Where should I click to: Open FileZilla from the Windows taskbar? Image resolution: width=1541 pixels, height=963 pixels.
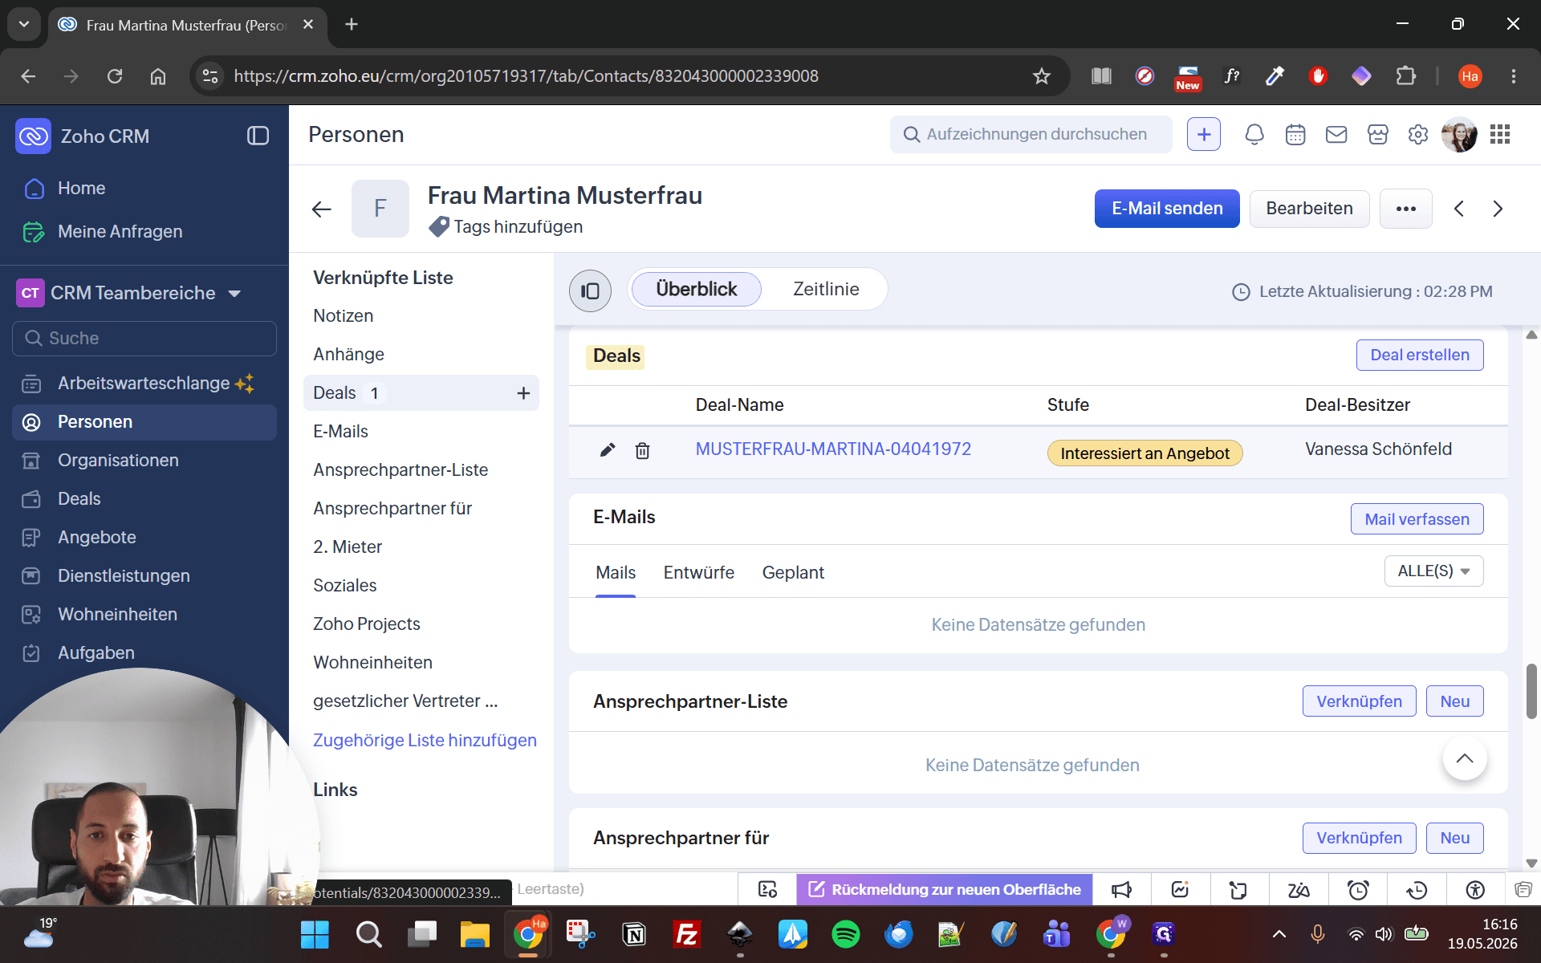687,934
